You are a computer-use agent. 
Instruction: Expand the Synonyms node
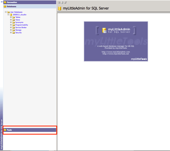[x=11, y=22]
